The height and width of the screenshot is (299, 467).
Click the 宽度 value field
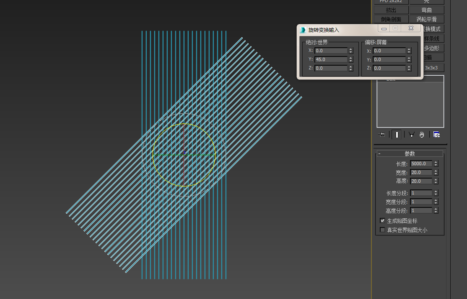[421, 172]
